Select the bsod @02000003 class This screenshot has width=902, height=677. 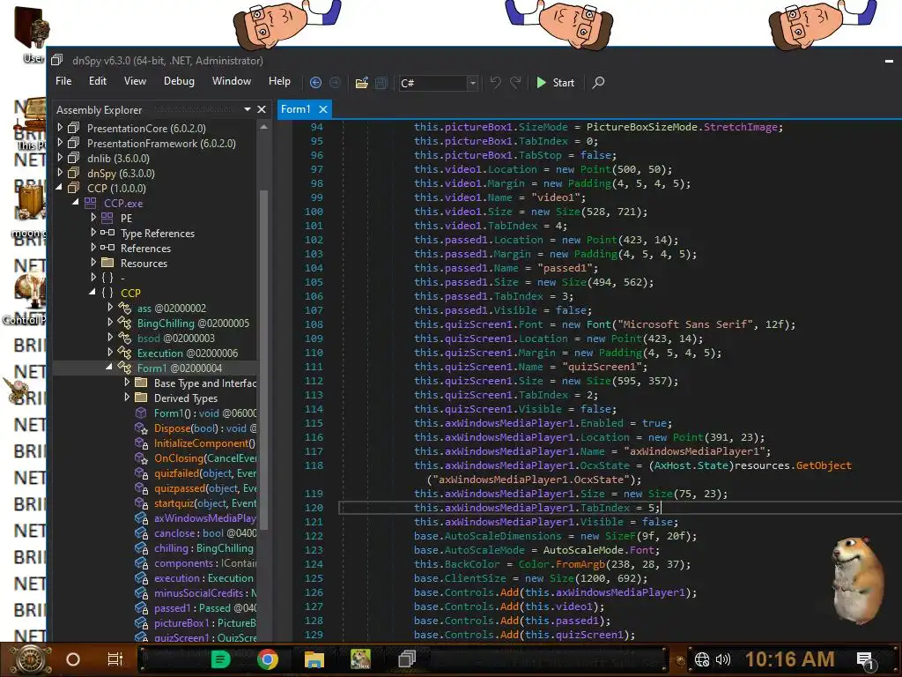tap(176, 338)
